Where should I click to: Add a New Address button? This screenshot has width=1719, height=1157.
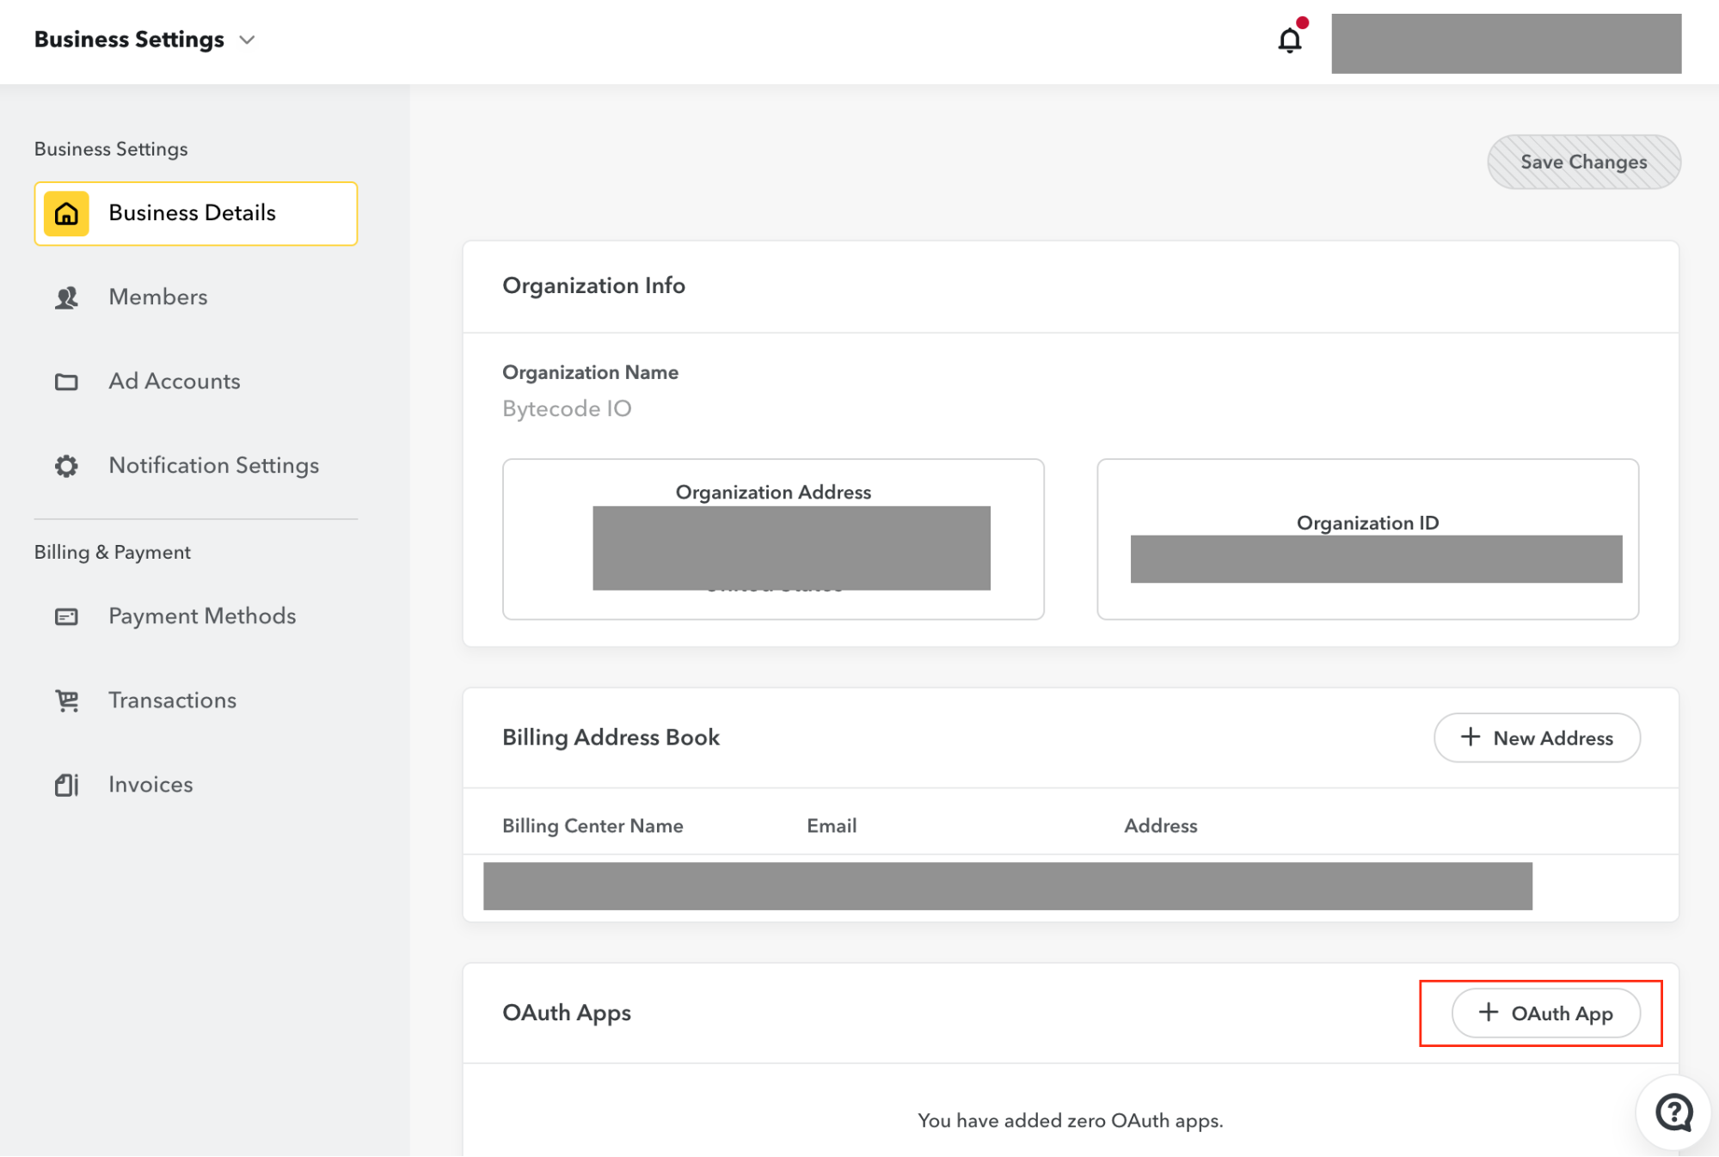click(x=1537, y=738)
